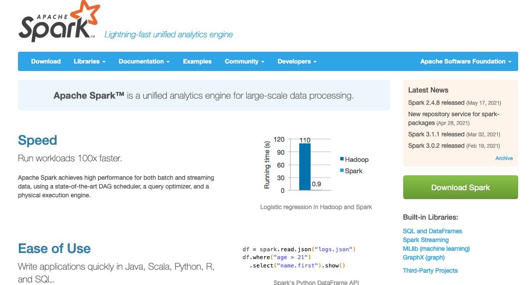530x285 pixels.
Task: Click the green Download Spark button
Action: click(x=460, y=187)
